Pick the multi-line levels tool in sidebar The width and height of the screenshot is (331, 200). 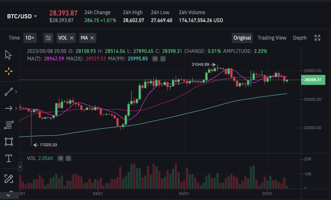click(8, 125)
